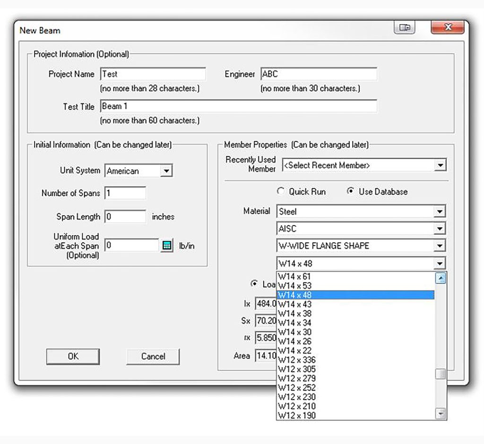This screenshot has height=444, width=484.
Task: Close the New Beam dialog
Action: (447, 27)
